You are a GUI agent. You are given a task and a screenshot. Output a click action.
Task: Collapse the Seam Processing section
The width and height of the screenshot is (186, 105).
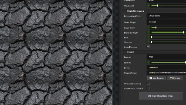pos(123,11)
